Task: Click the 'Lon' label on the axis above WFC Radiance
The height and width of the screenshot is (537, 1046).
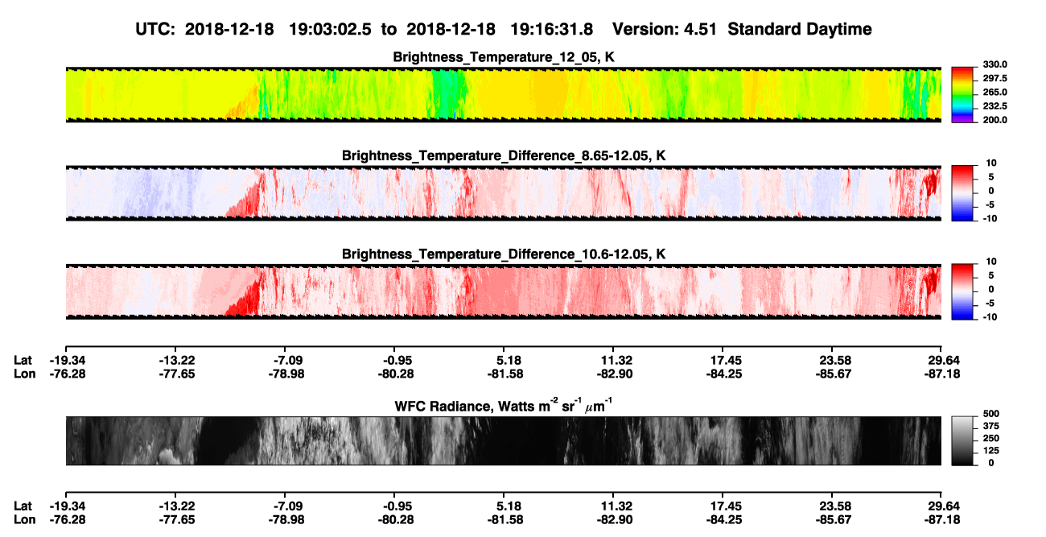Action: point(24,374)
